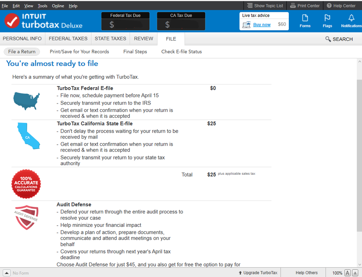Click the vertical scrollbar on the right

(359, 155)
